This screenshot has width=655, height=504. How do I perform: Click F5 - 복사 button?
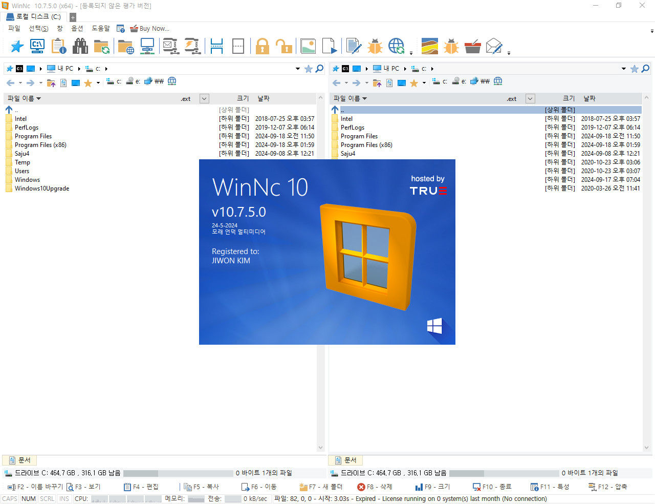pos(202,487)
